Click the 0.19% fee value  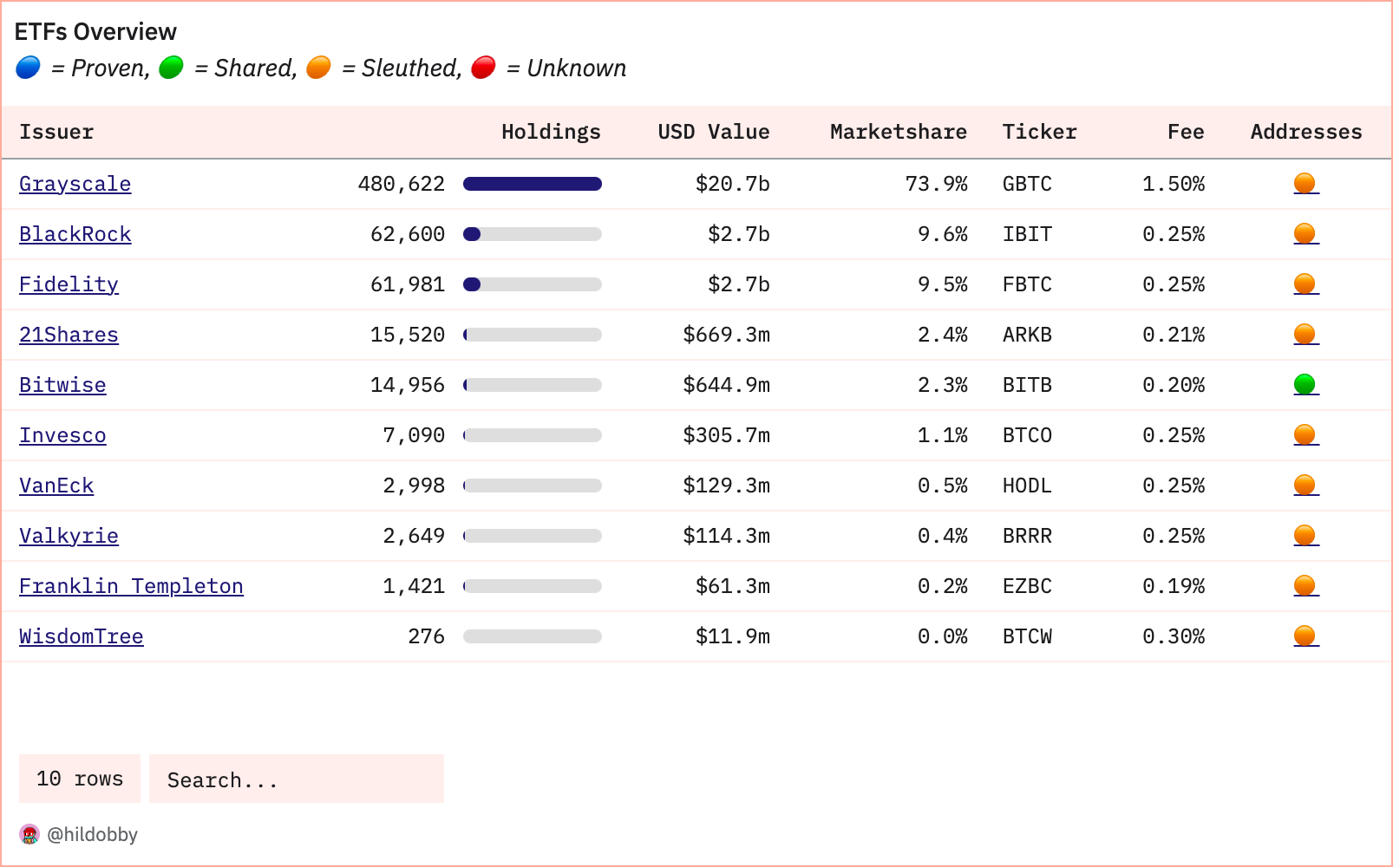[x=1174, y=586]
